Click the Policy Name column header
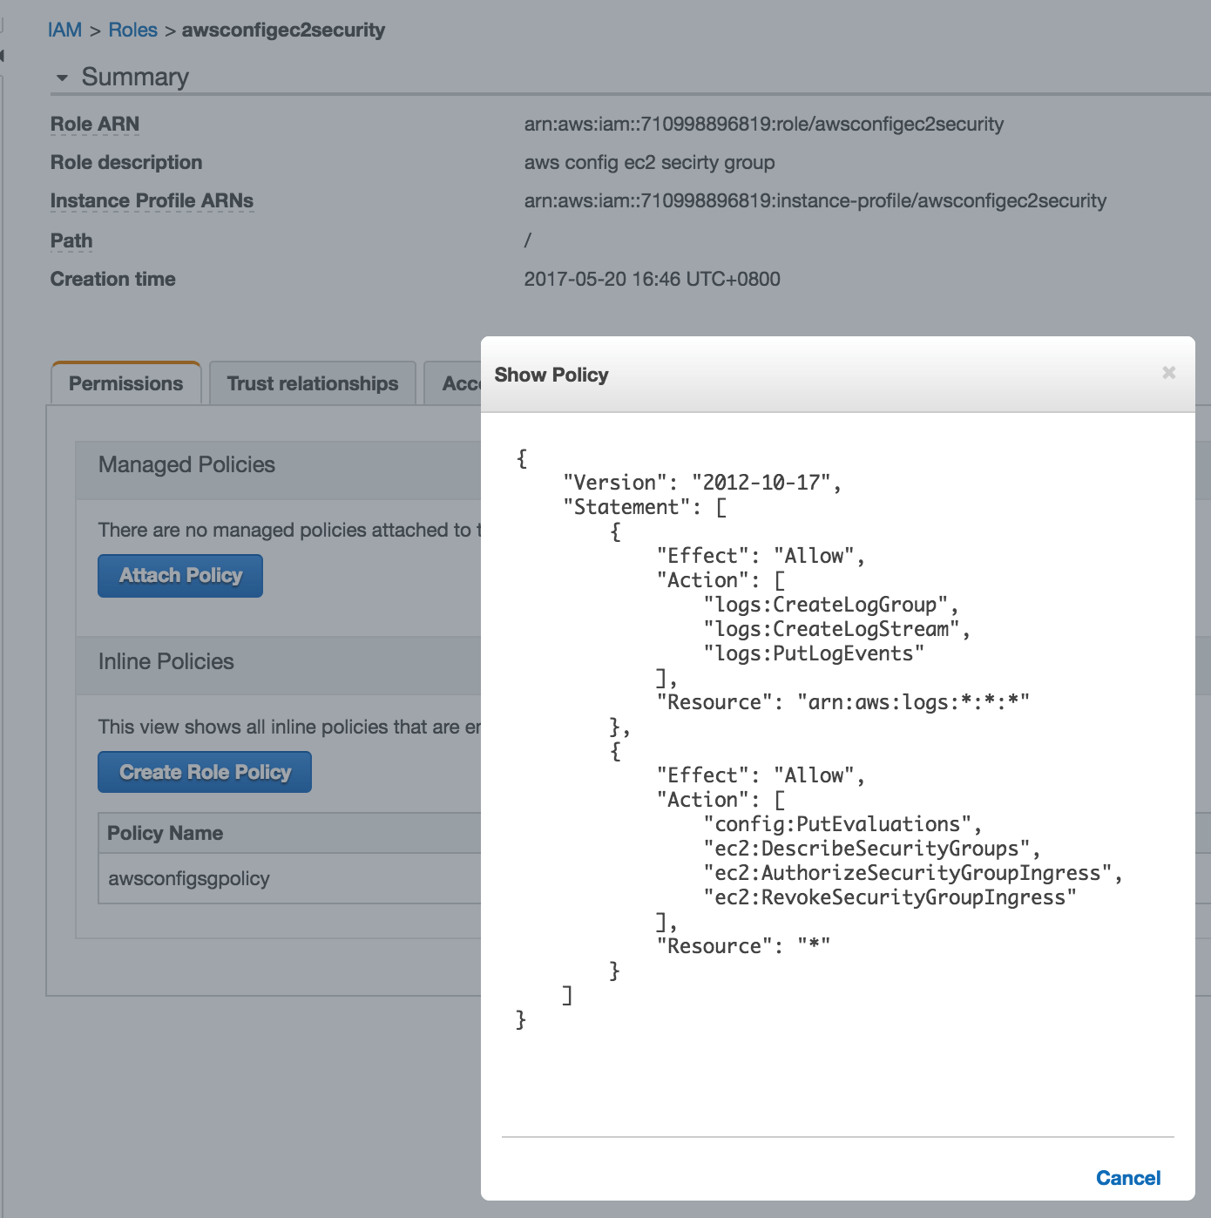 click(x=165, y=833)
